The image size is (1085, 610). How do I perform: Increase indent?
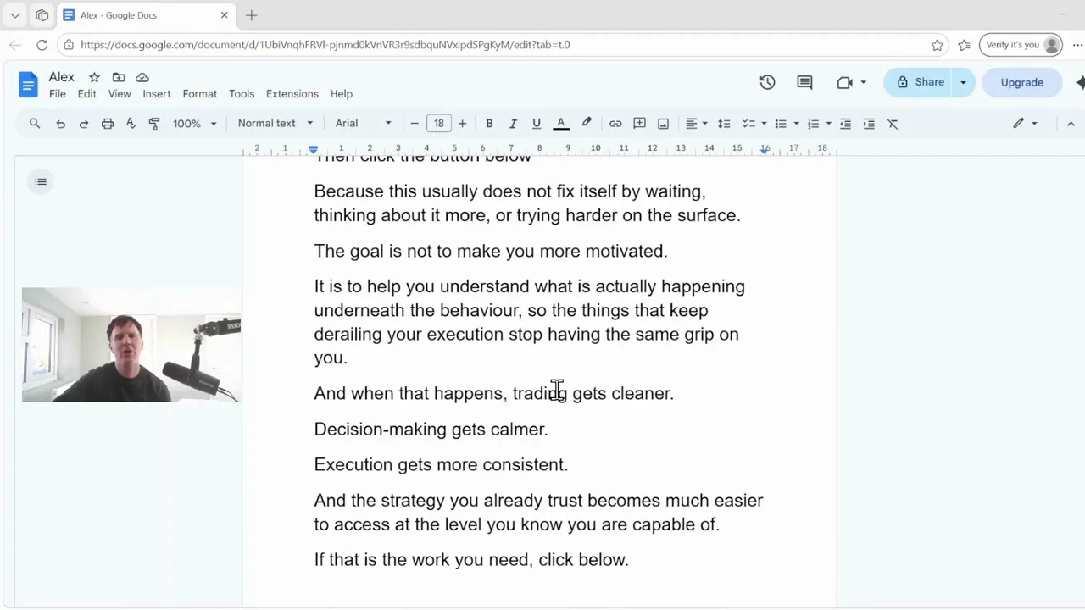(869, 124)
